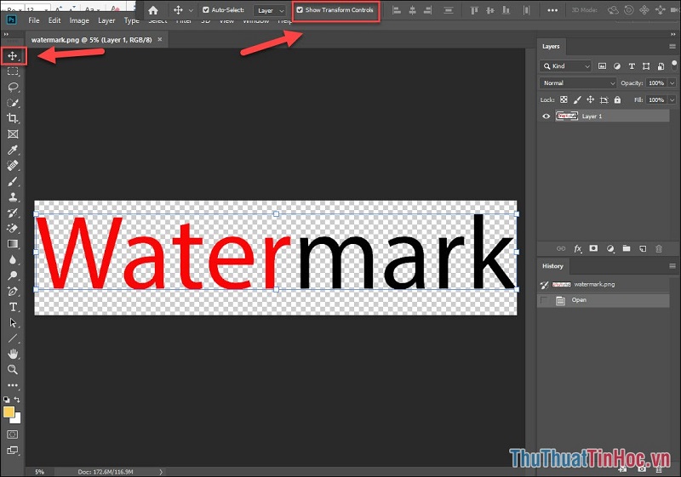Toggle Quick Mask mode
This screenshot has height=477, width=681.
click(x=13, y=434)
